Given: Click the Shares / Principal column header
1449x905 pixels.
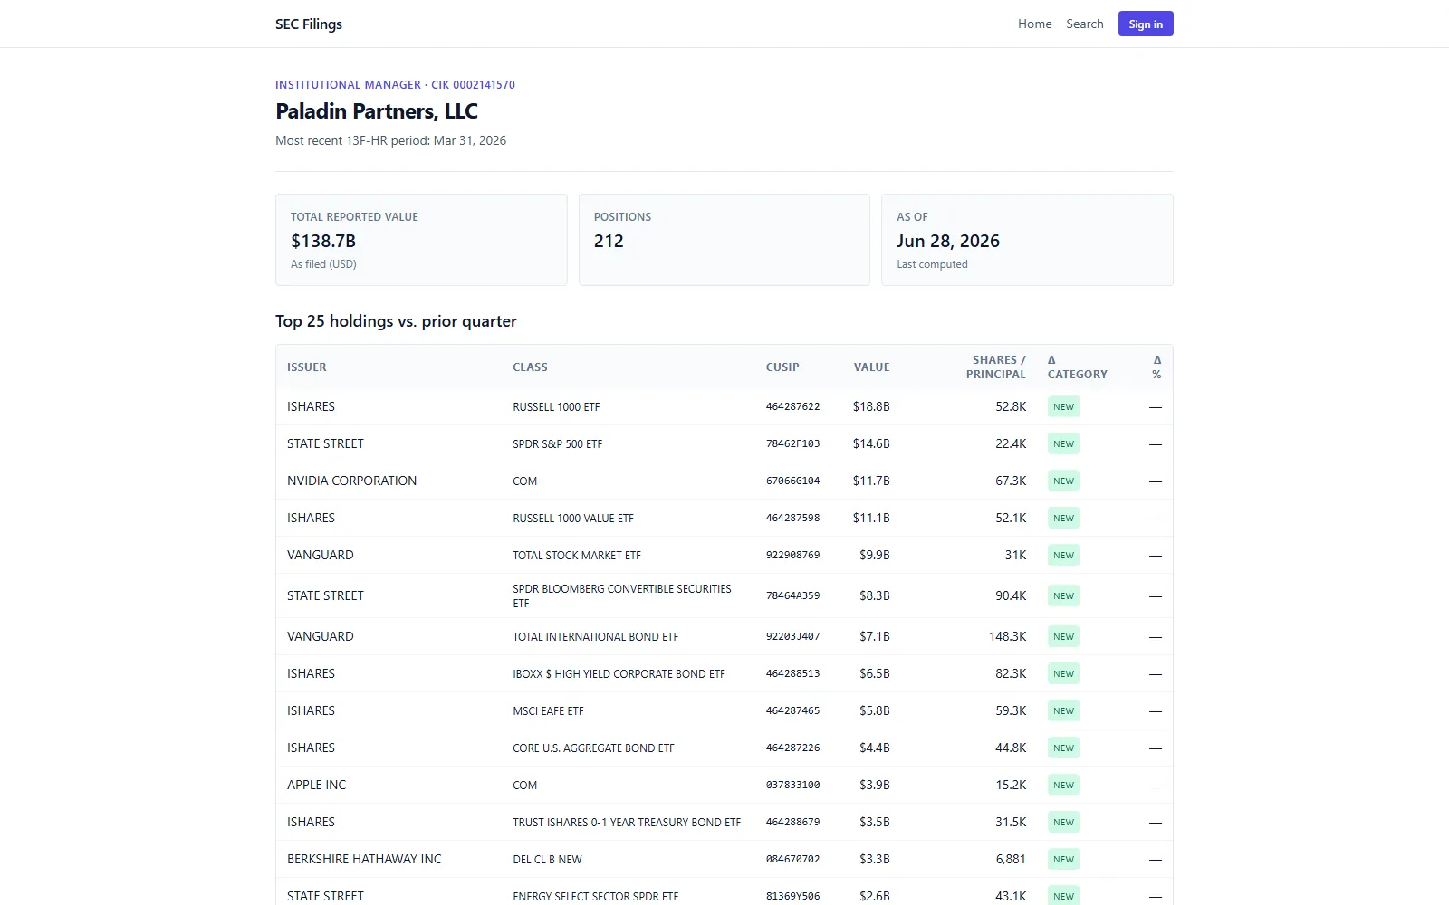Looking at the screenshot, I should [x=995, y=367].
